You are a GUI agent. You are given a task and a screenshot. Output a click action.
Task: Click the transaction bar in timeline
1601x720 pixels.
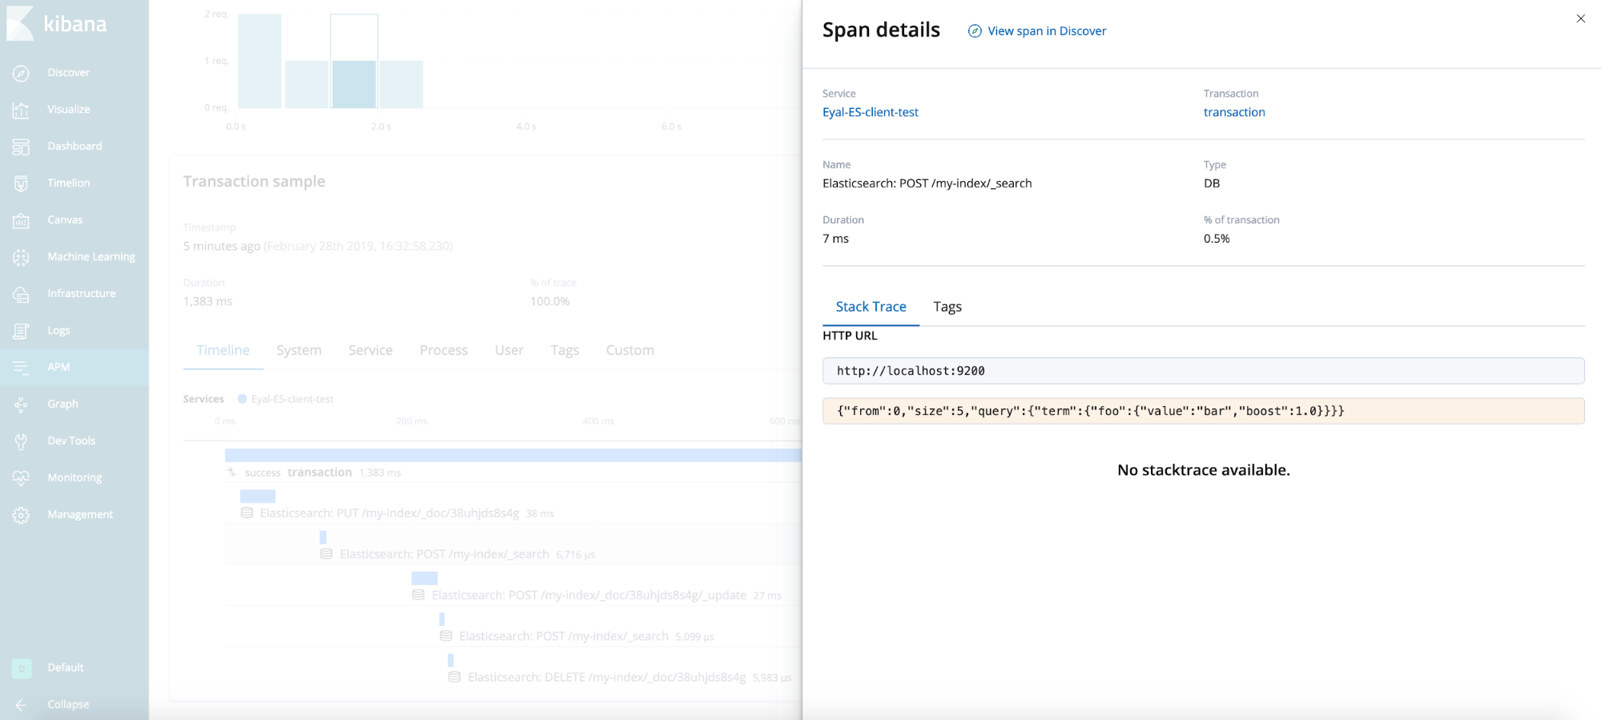pos(513,455)
